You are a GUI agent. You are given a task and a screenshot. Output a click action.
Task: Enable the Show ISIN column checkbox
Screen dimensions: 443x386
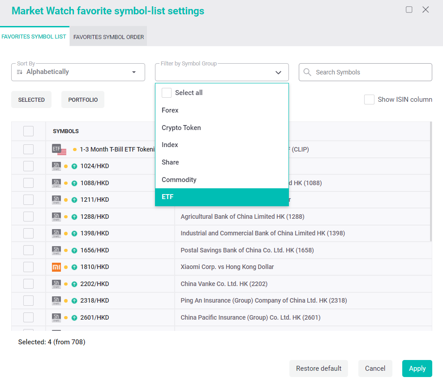tap(369, 100)
